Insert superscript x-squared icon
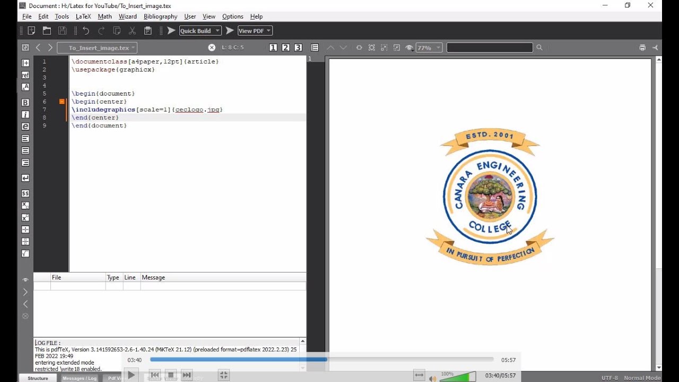 pyautogui.click(x=25, y=218)
